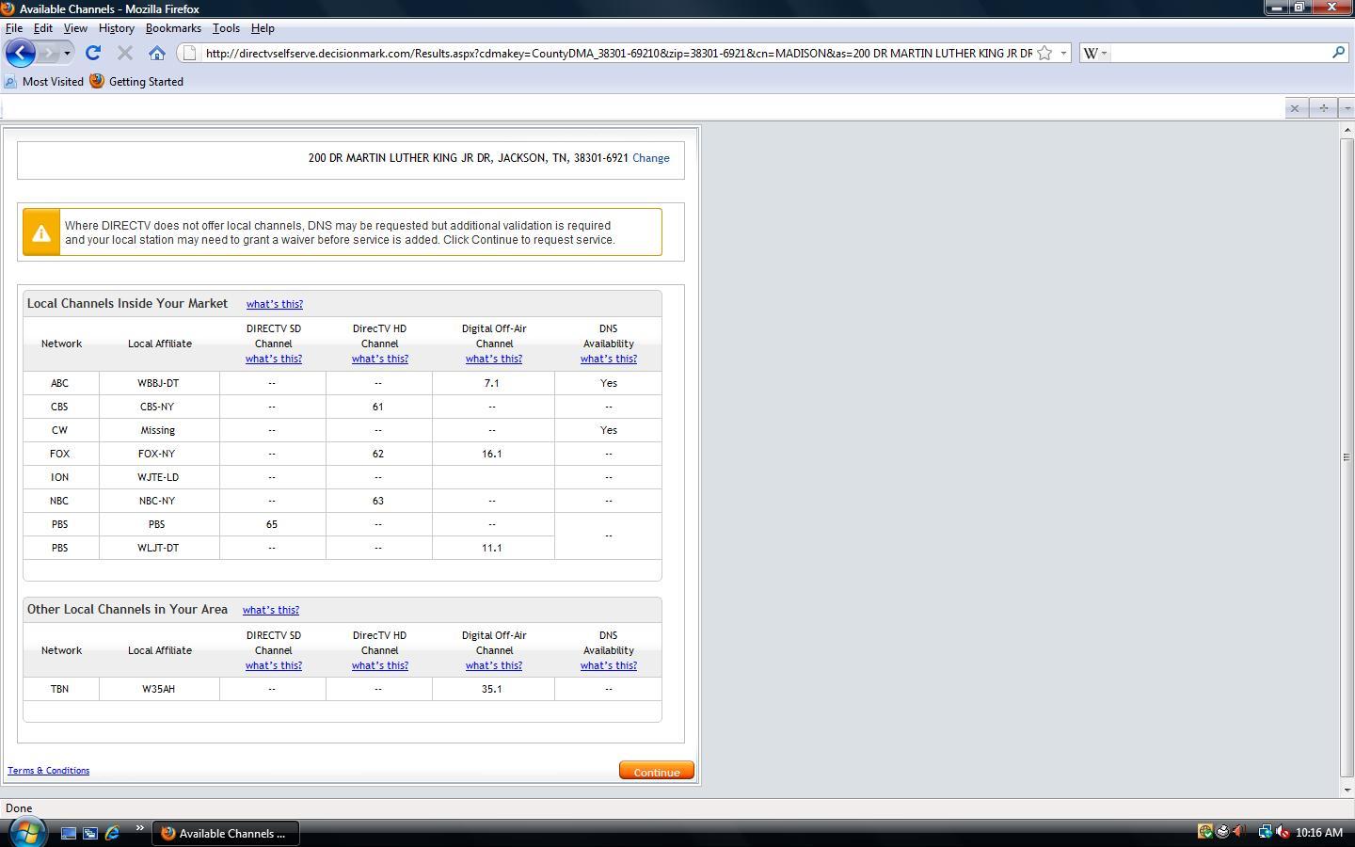Go to the Home page icon

(157, 54)
